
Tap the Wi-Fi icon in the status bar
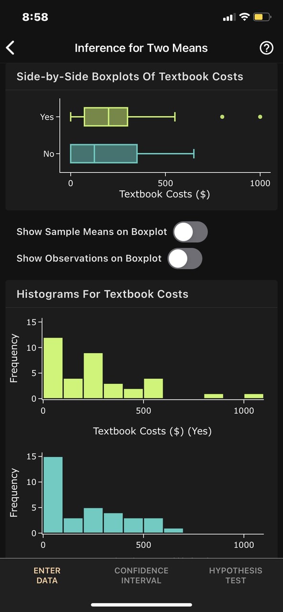point(244,17)
